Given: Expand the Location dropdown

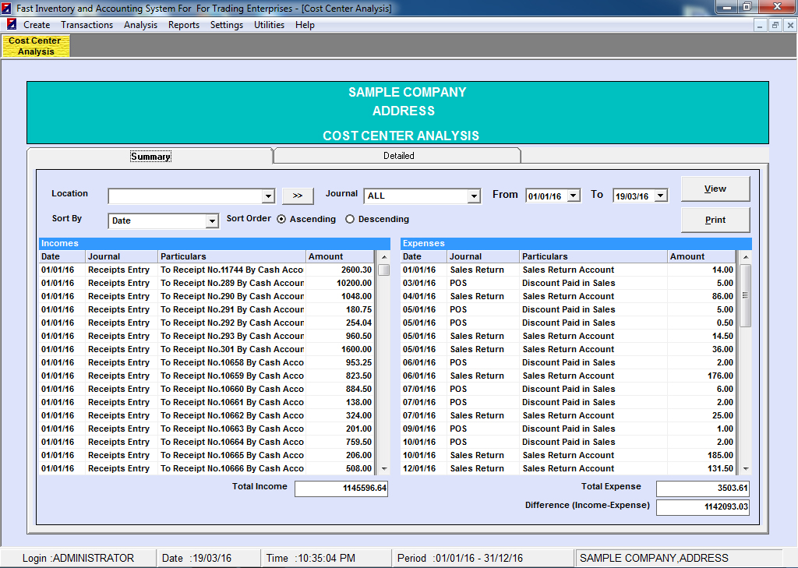Looking at the screenshot, I should [x=268, y=196].
